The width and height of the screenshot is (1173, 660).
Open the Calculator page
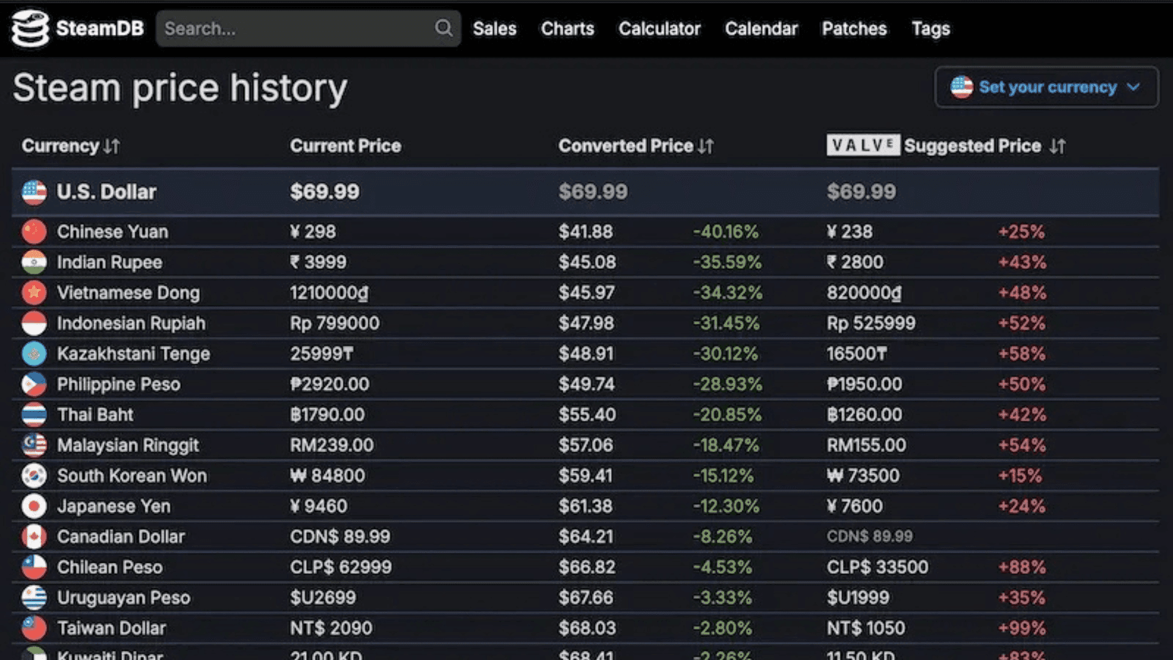point(659,28)
